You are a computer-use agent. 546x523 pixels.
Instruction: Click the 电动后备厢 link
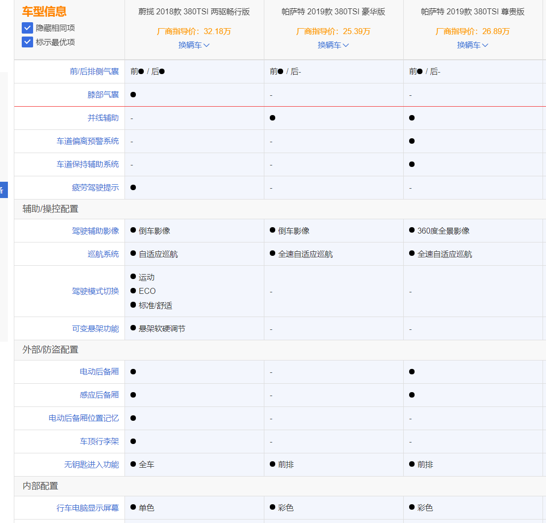point(99,372)
